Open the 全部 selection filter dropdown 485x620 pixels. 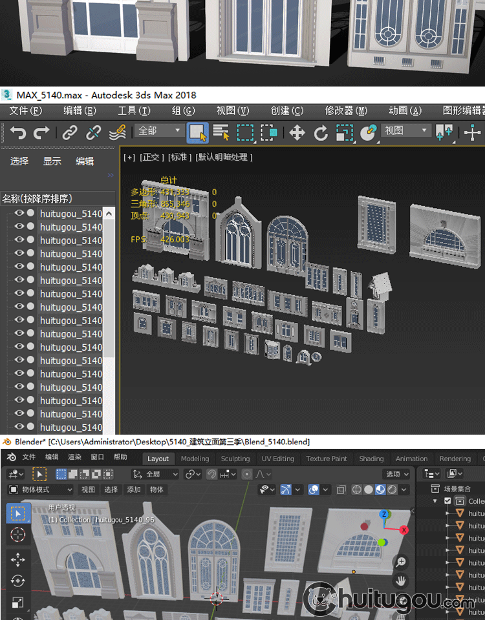click(159, 130)
